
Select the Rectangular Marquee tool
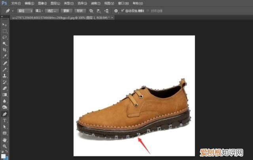[4, 31]
